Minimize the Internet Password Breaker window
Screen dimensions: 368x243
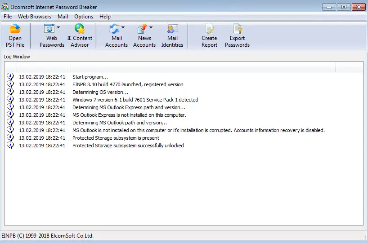[x=329, y=7]
